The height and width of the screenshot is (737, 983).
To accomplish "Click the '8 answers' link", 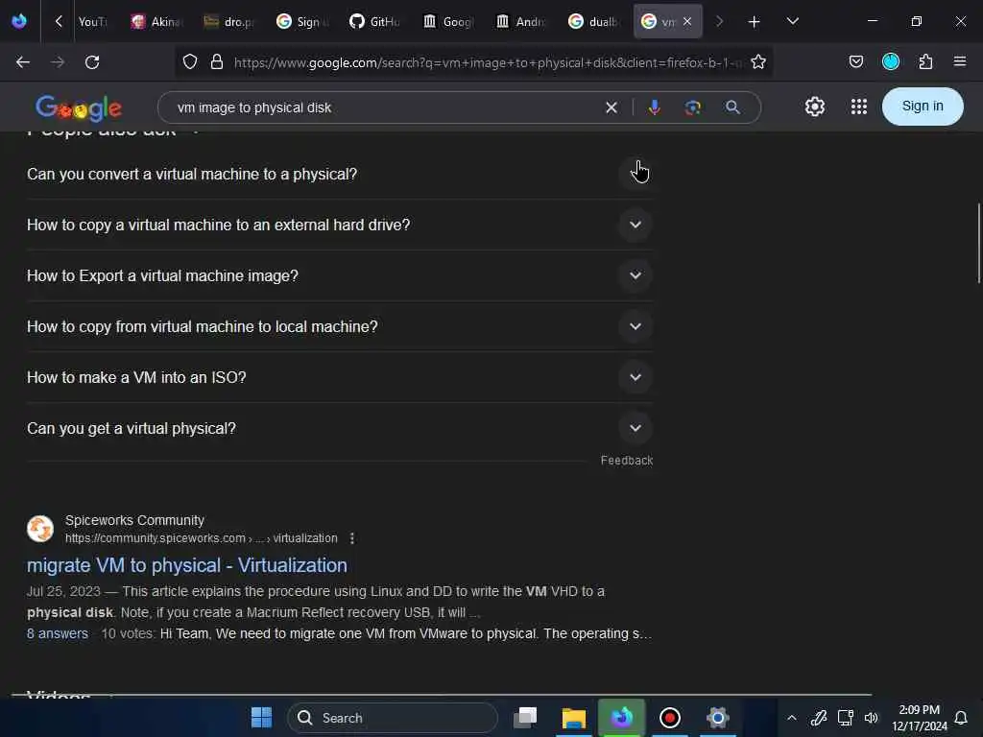I will pyautogui.click(x=58, y=633).
